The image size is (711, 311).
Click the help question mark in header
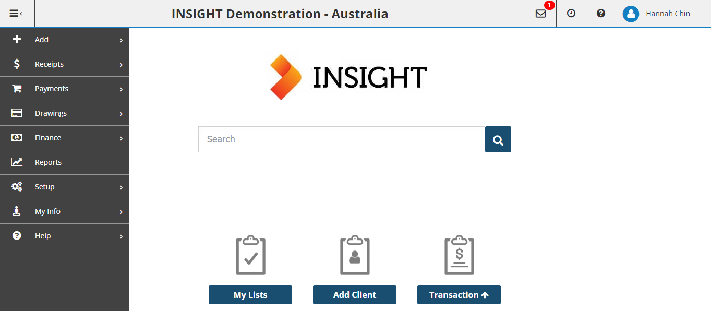tap(601, 14)
